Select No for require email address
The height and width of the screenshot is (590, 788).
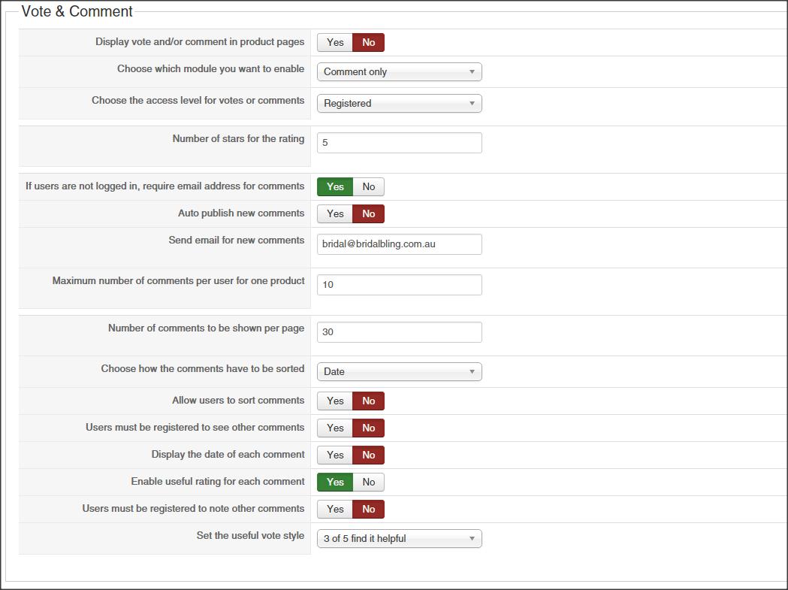tap(369, 187)
